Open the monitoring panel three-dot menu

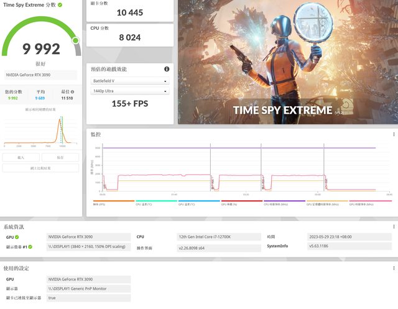(x=394, y=134)
